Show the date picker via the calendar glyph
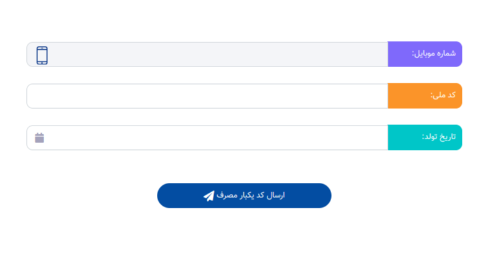This screenshot has height=255, width=488. (x=39, y=137)
